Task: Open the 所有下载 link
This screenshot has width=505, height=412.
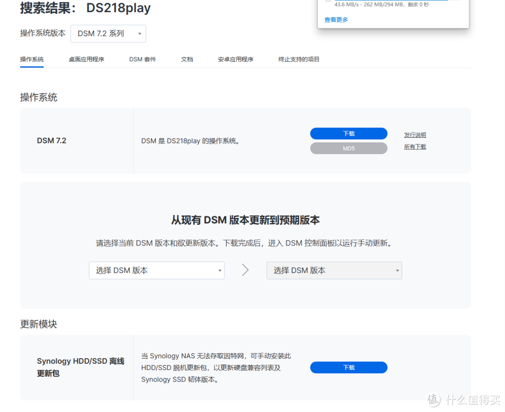Action: pyautogui.click(x=414, y=146)
